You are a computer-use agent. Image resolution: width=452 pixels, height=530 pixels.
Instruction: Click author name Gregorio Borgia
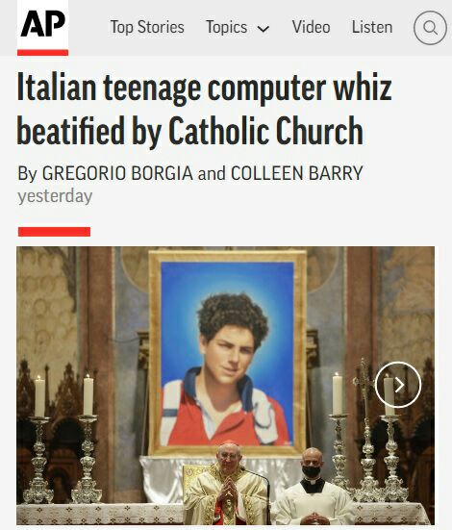point(117,173)
